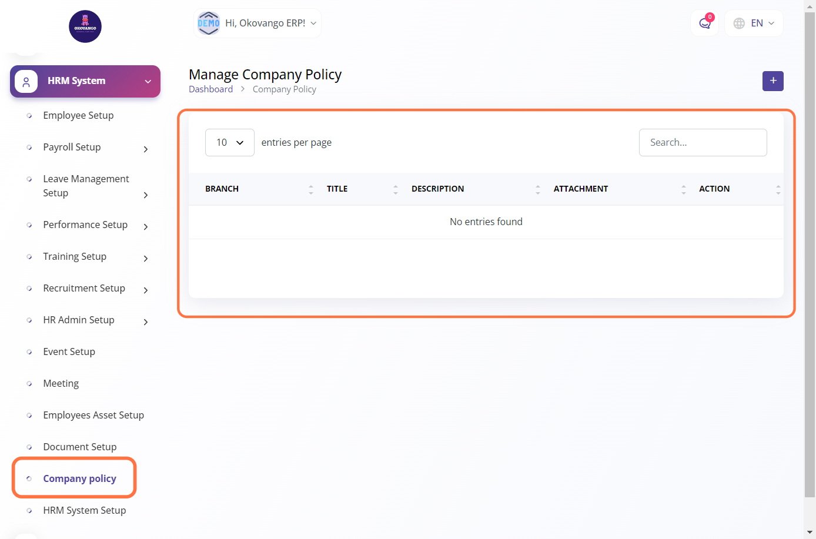
Task: Click the HRM System user icon
Action: pos(26,82)
